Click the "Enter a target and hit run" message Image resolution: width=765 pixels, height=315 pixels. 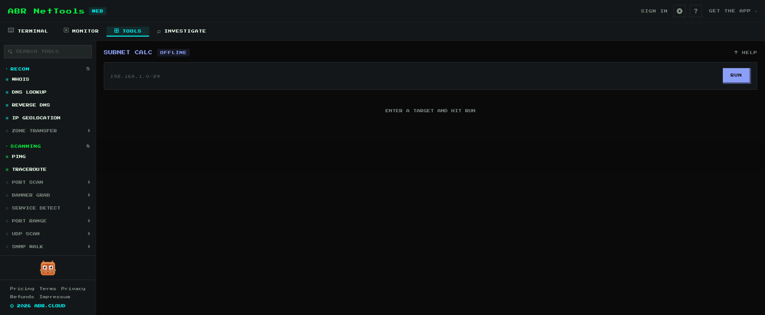tap(430, 111)
